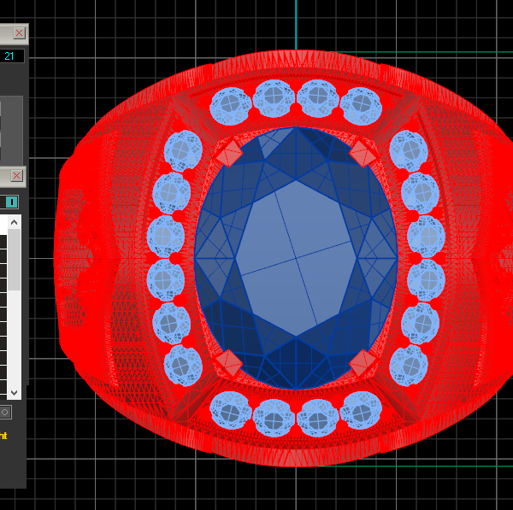Close the lower floating panel

point(17,176)
